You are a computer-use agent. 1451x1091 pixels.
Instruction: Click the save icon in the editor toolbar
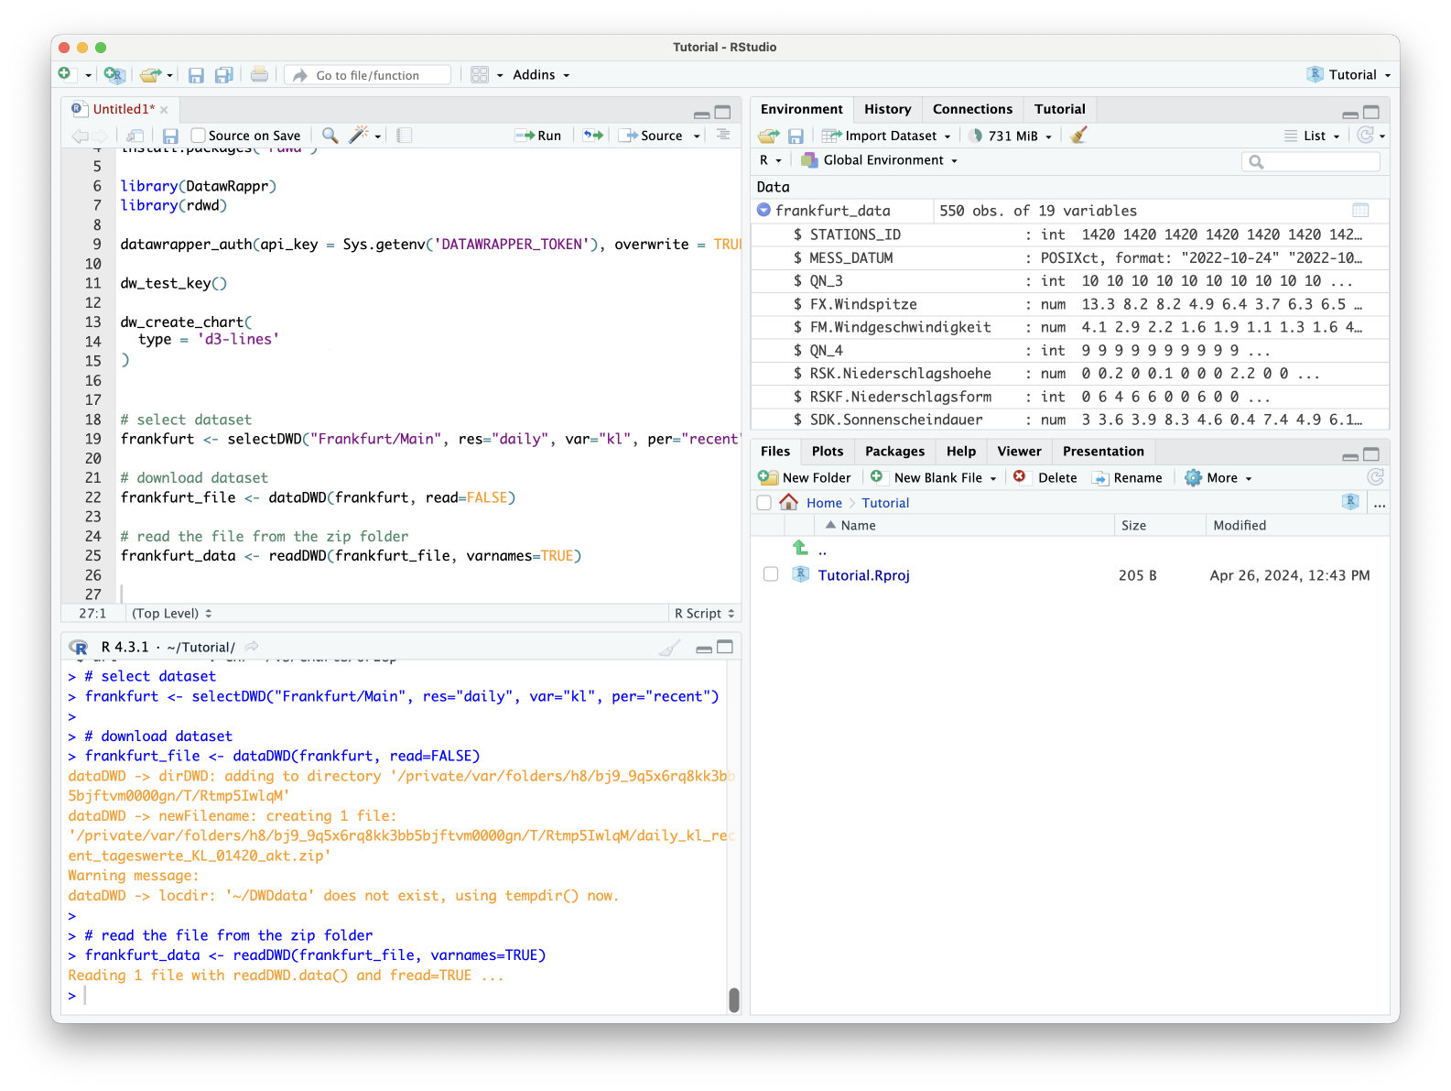(x=170, y=136)
